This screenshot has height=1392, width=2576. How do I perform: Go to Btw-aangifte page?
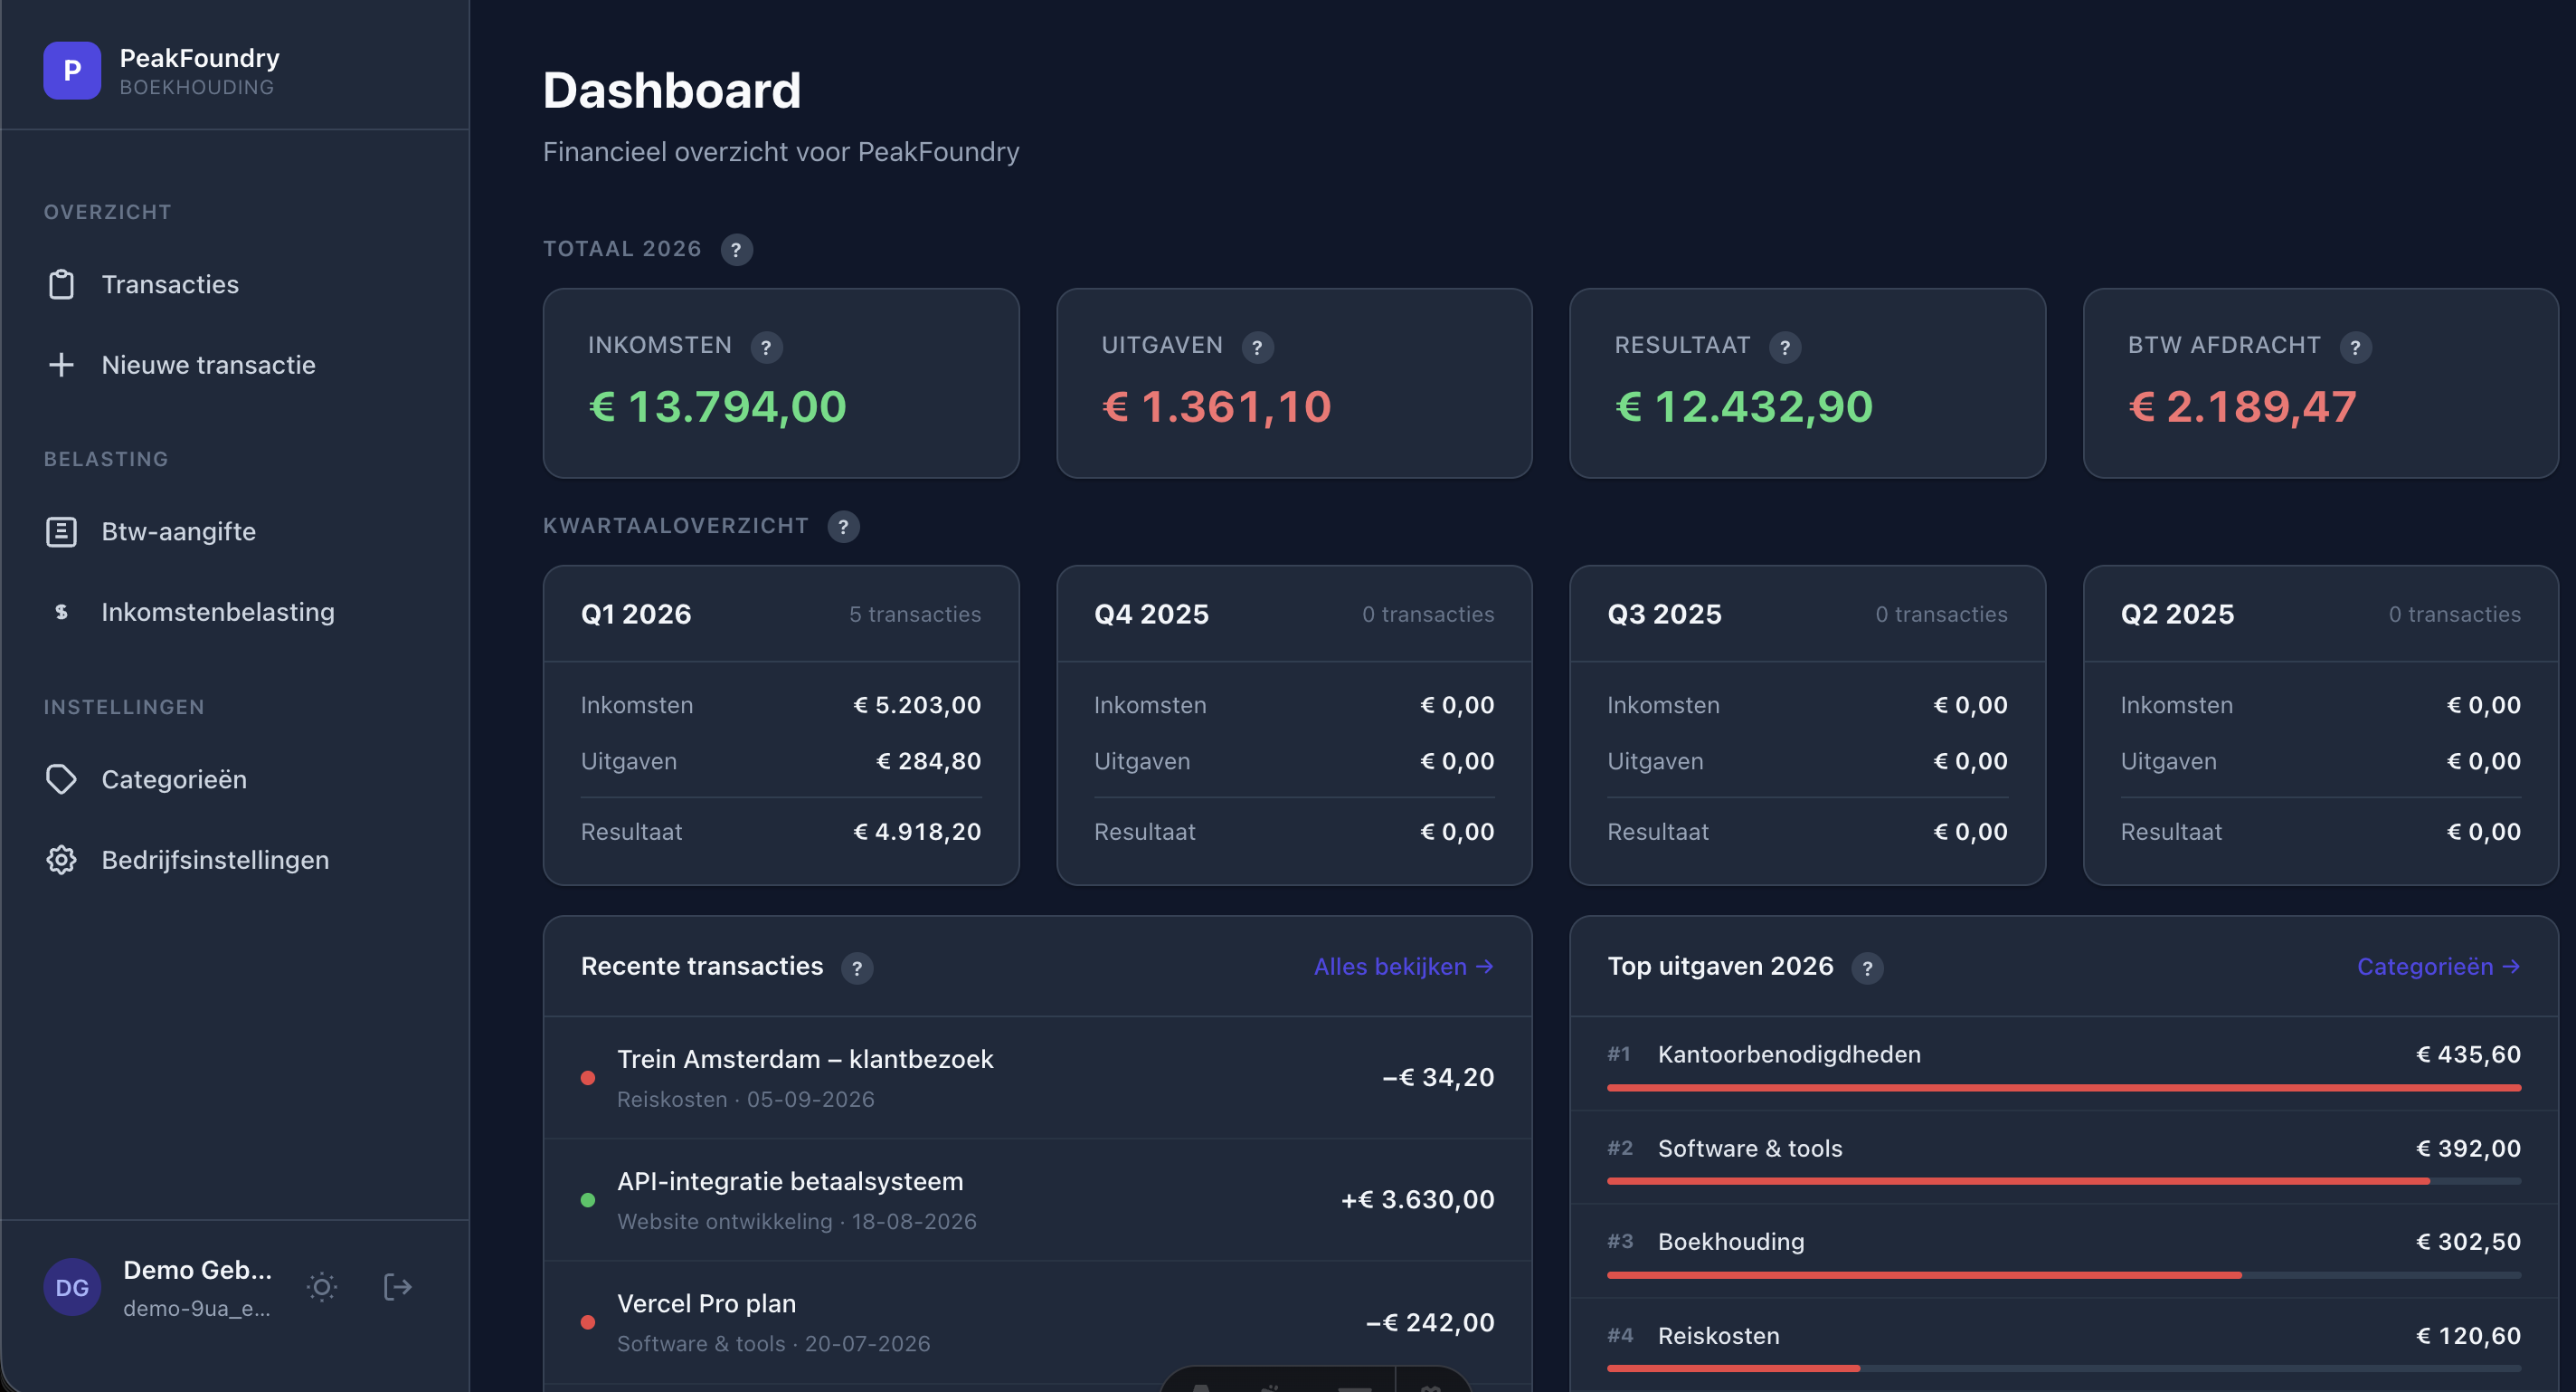(x=235, y=531)
